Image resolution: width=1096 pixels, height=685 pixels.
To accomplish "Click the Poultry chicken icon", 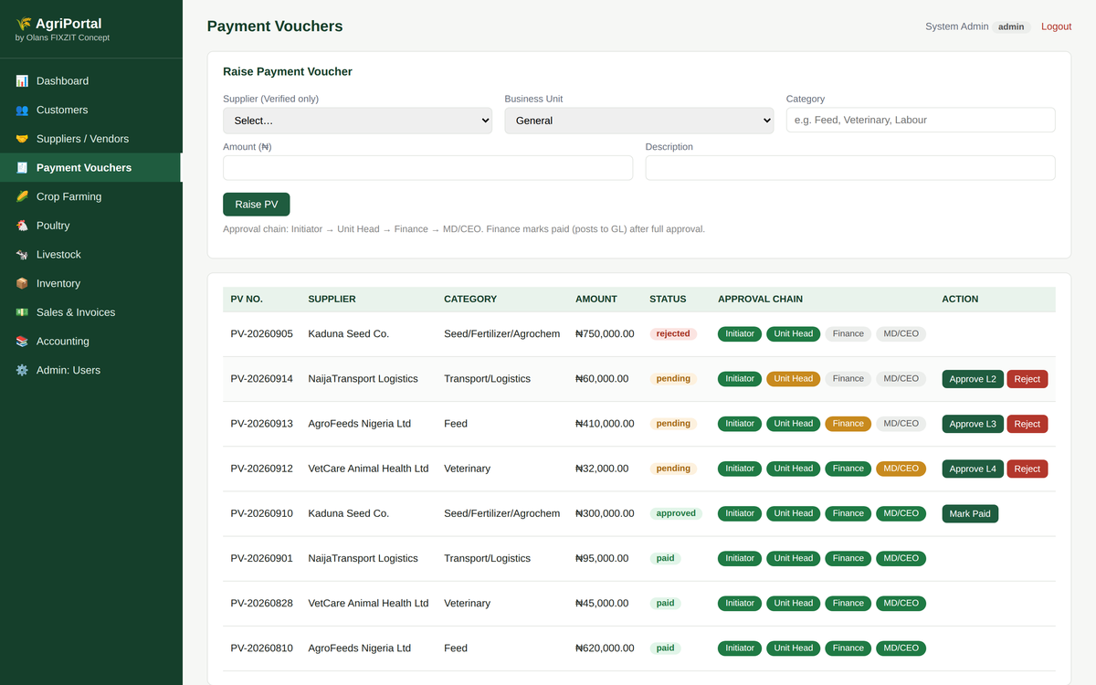I will [x=22, y=226].
